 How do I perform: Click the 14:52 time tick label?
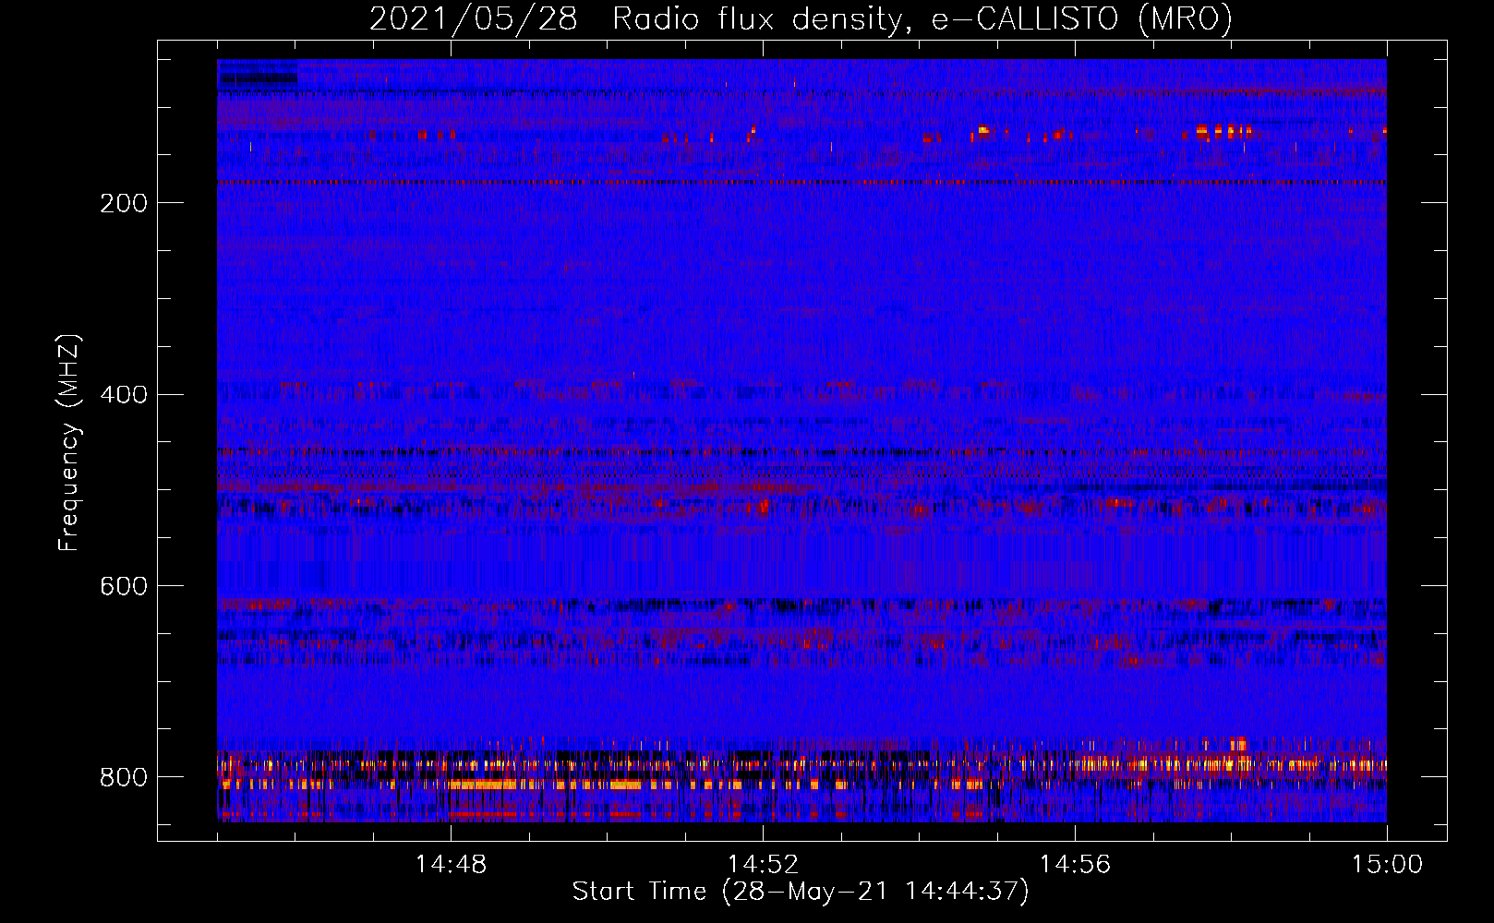[763, 865]
